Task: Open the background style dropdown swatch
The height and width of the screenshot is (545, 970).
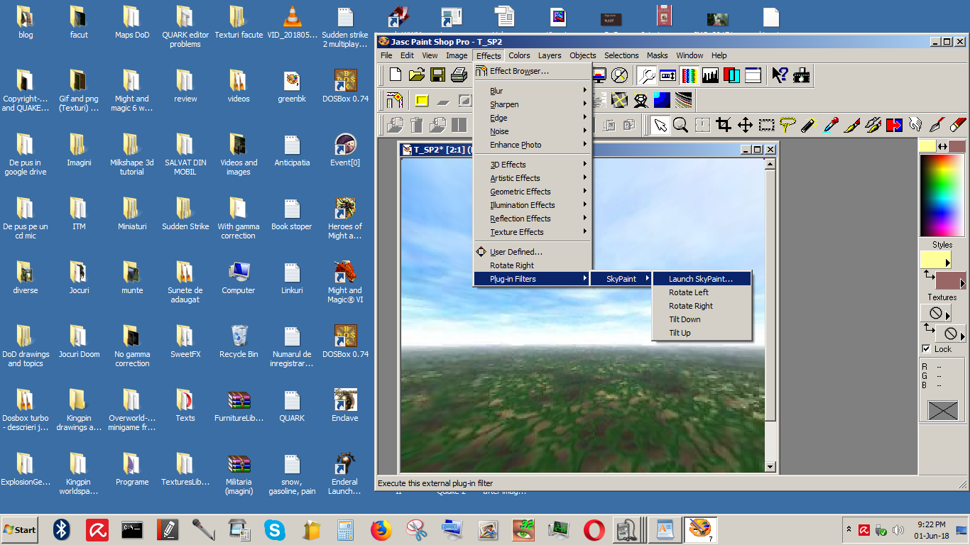Action: pyautogui.click(x=951, y=280)
